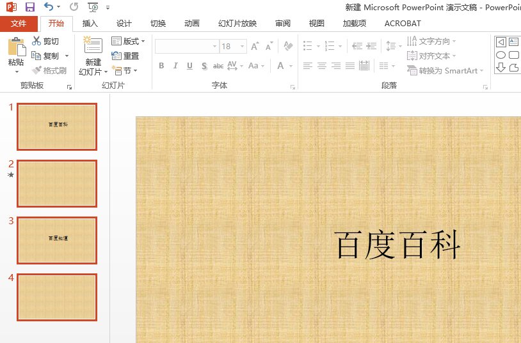The width and height of the screenshot is (521, 343).
Task: Expand the 复制 dropdown arrow
Action: click(67, 56)
